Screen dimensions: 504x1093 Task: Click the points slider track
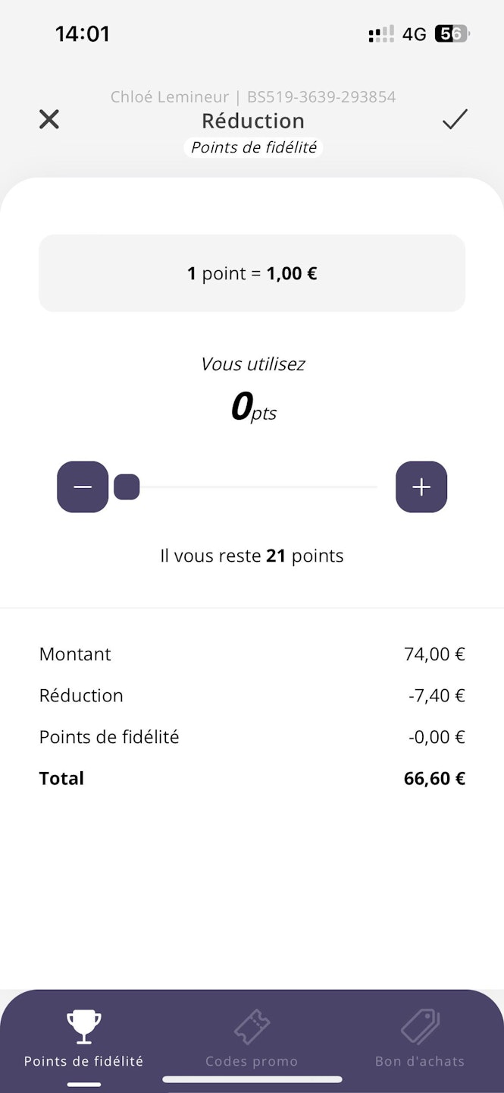point(258,487)
